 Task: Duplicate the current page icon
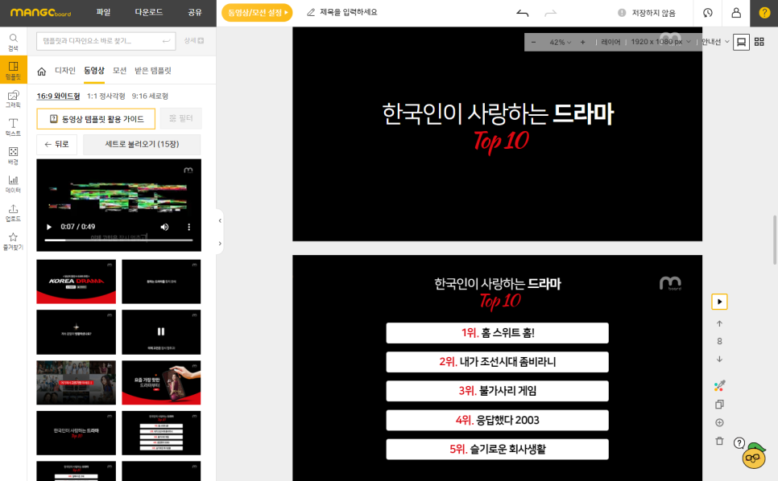719,405
